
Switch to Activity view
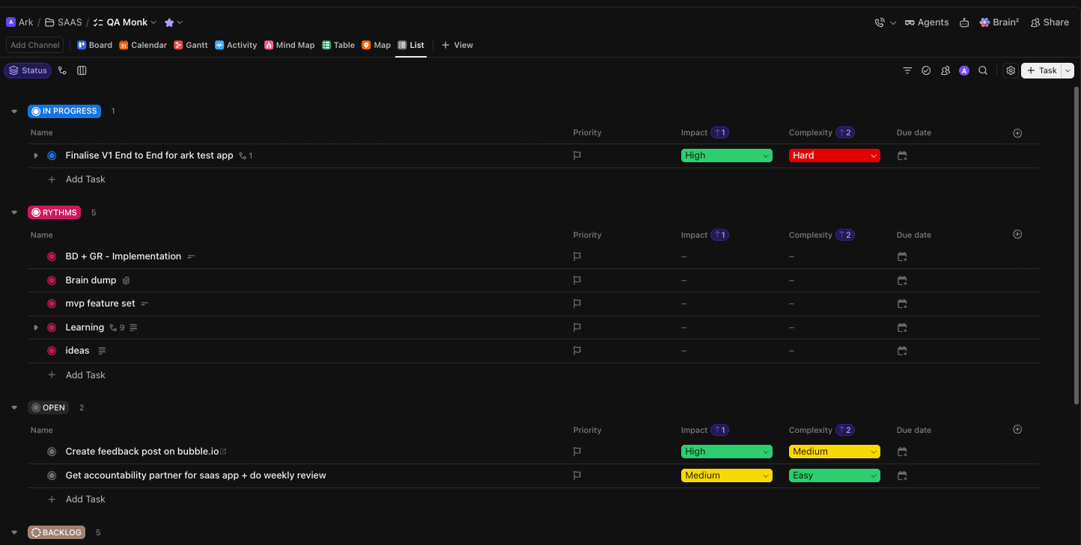click(236, 45)
